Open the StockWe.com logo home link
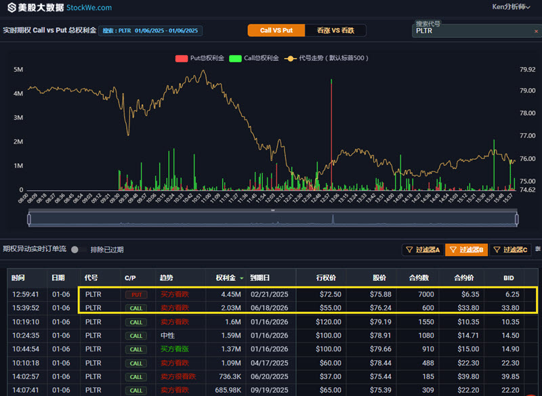The image size is (542, 396). pos(60,7)
